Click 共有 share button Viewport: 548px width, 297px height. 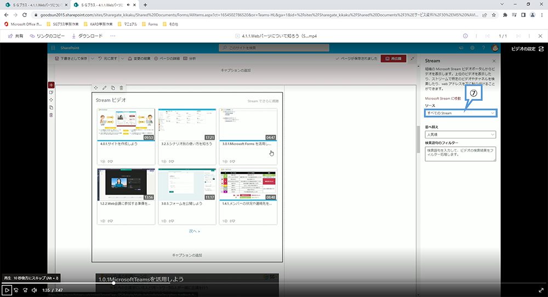16,36
